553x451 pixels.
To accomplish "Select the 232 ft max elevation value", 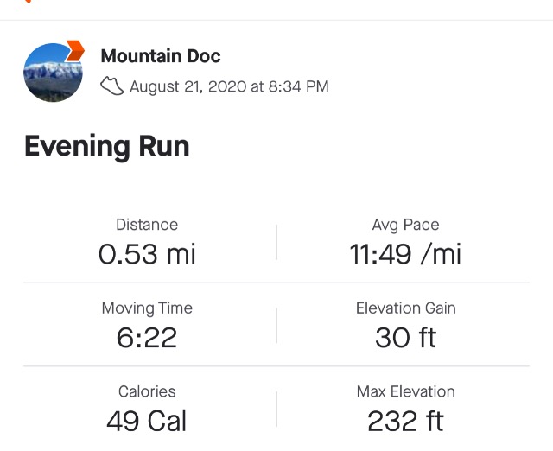I will pyautogui.click(x=405, y=422).
